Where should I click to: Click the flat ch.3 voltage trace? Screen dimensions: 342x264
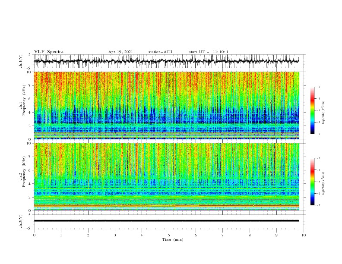166,221
